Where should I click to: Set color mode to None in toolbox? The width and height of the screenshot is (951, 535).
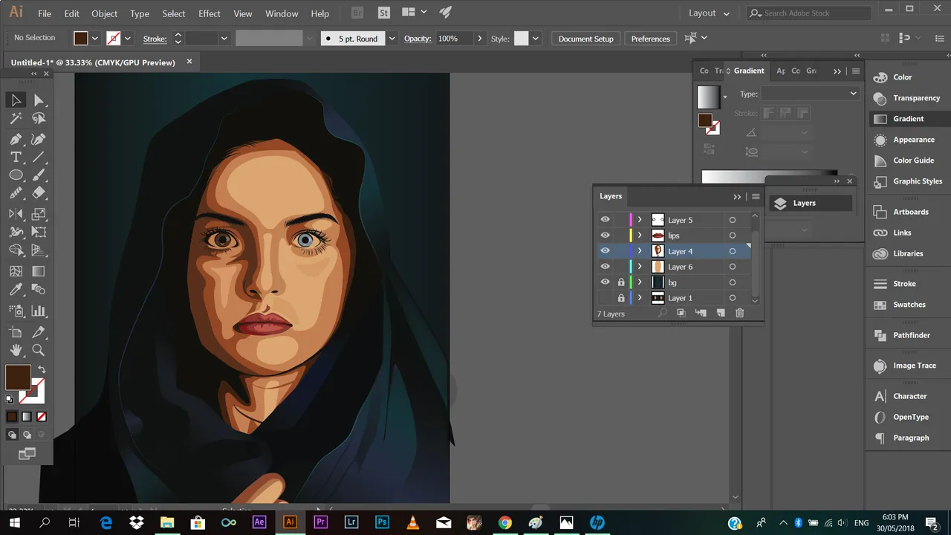click(x=42, y=417)
